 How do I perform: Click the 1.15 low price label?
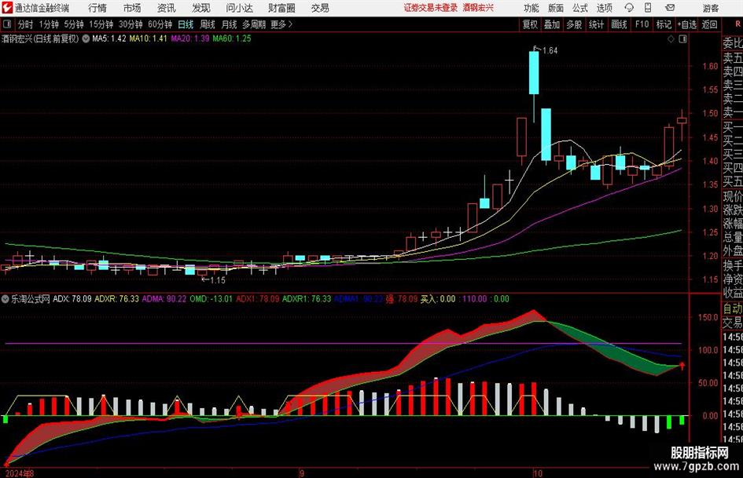point(218,280)
